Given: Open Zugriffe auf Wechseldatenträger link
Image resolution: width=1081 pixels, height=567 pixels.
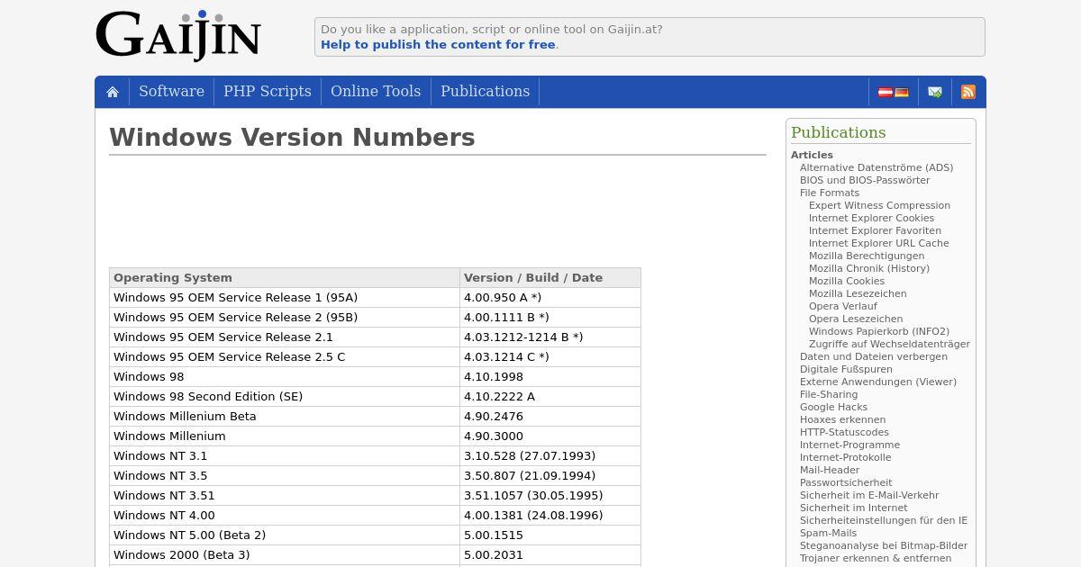Looking at the screenshot, I should [x=889, y=344].
